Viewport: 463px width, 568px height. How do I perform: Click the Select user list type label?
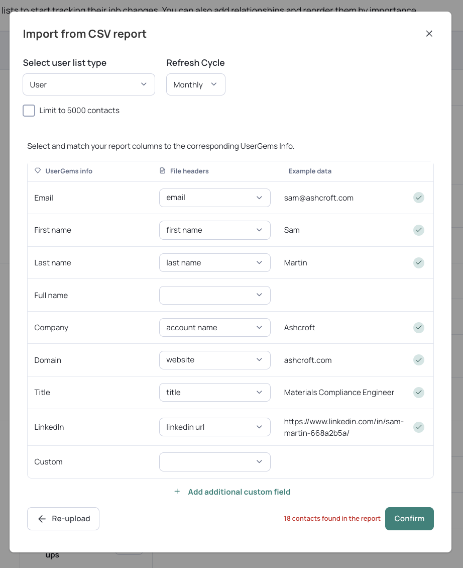(65, 63)
